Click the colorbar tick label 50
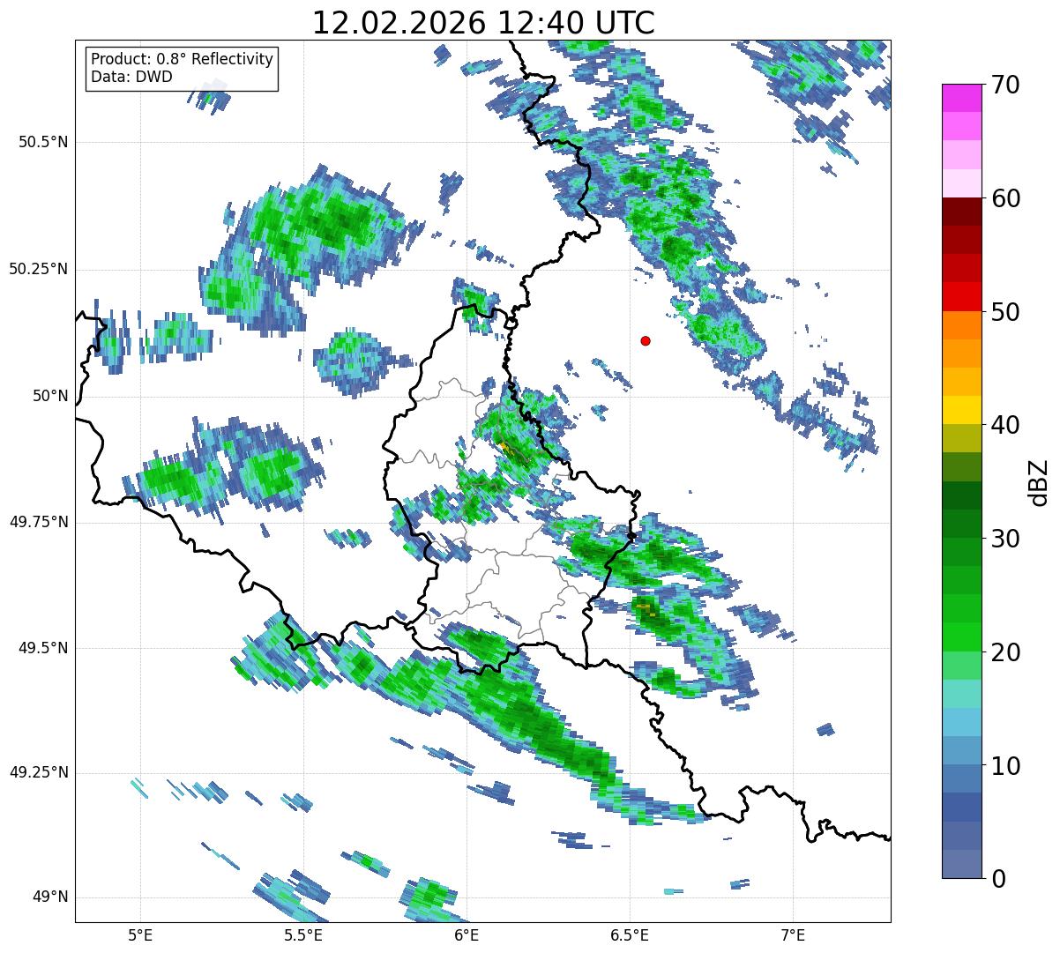1060x953 pixels. click(x=1005, y=312)
